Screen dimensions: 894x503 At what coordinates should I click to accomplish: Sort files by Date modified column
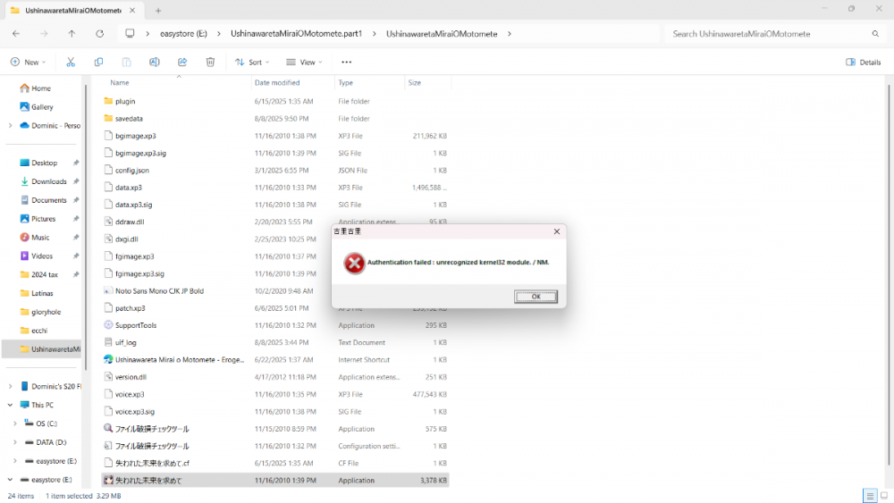click(x=276, y=83)
